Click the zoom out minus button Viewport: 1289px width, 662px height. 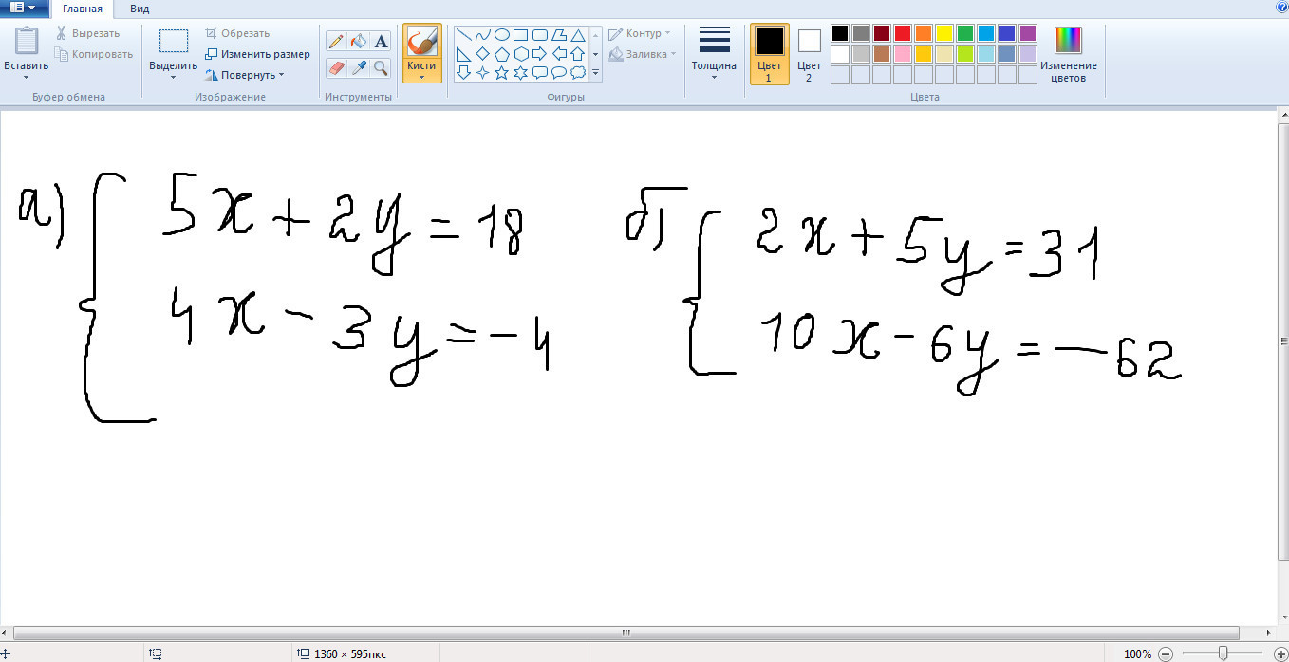coord(1166,653)
